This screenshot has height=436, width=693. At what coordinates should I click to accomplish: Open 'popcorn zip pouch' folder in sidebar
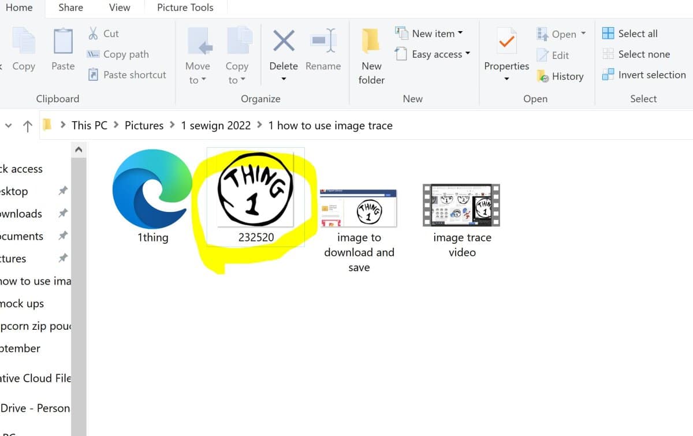(35, 326)
